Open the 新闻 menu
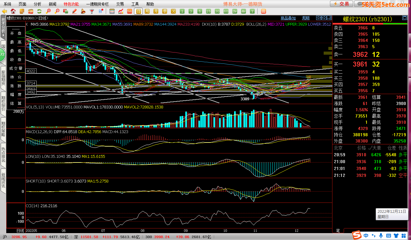 [53, 4]
